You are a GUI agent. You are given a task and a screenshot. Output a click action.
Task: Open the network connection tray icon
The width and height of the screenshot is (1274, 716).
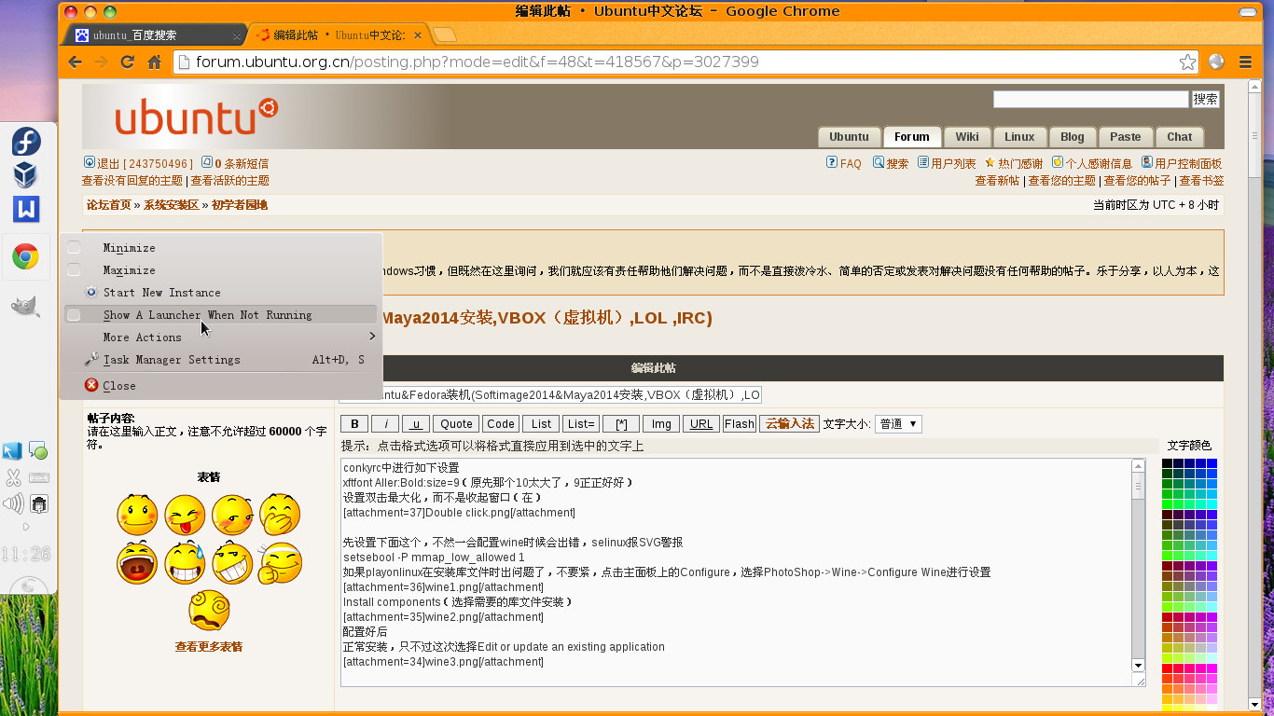39,504
